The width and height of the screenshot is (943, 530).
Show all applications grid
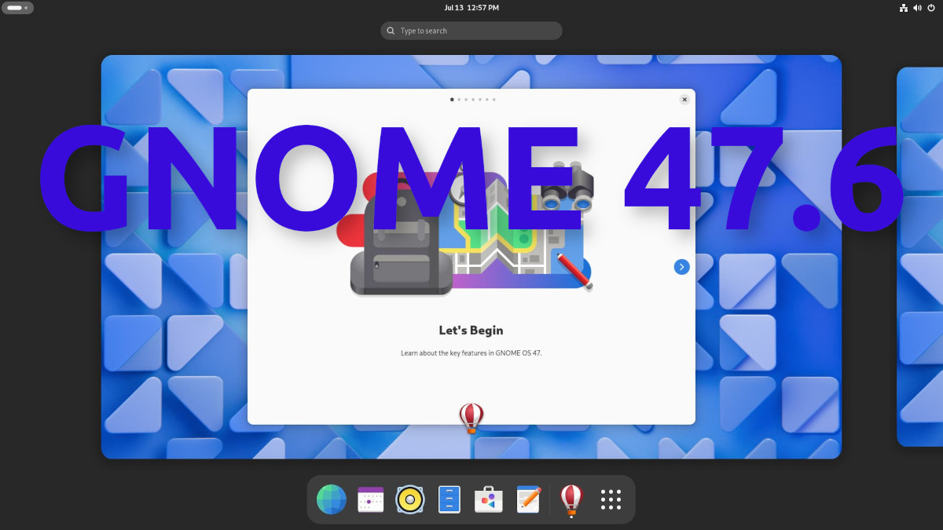611,499
